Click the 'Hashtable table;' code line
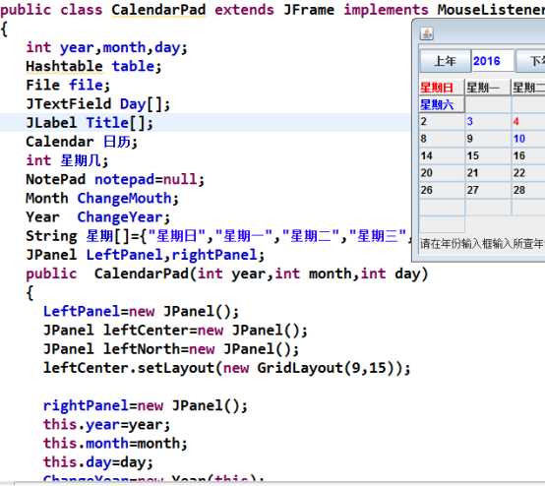 (x=93, y=66)
